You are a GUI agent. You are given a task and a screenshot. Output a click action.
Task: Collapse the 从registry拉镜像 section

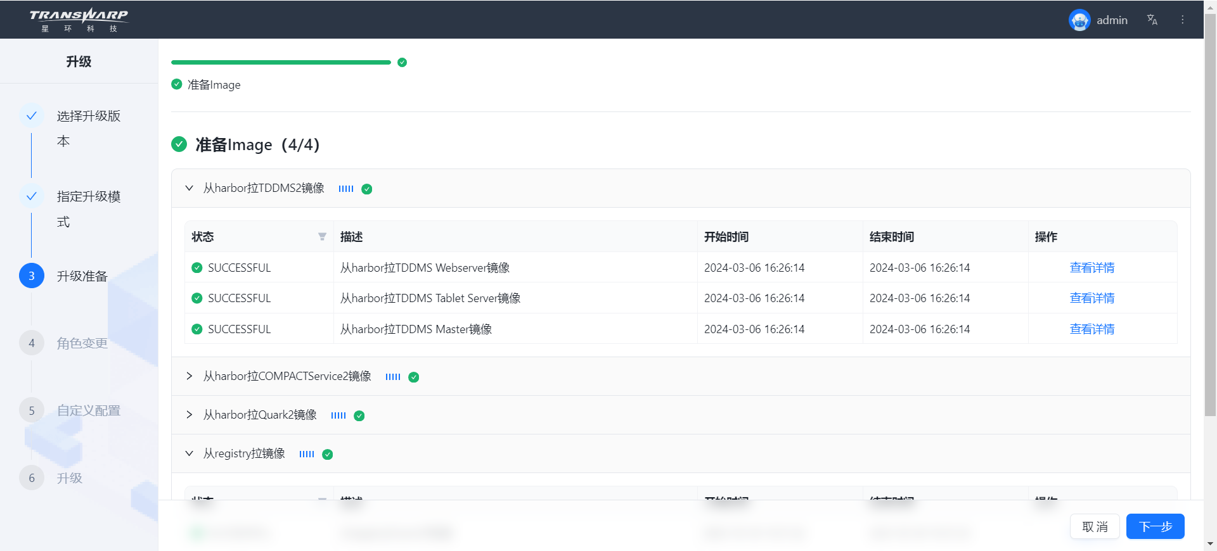pyautogui.click(x=189, y=453)
